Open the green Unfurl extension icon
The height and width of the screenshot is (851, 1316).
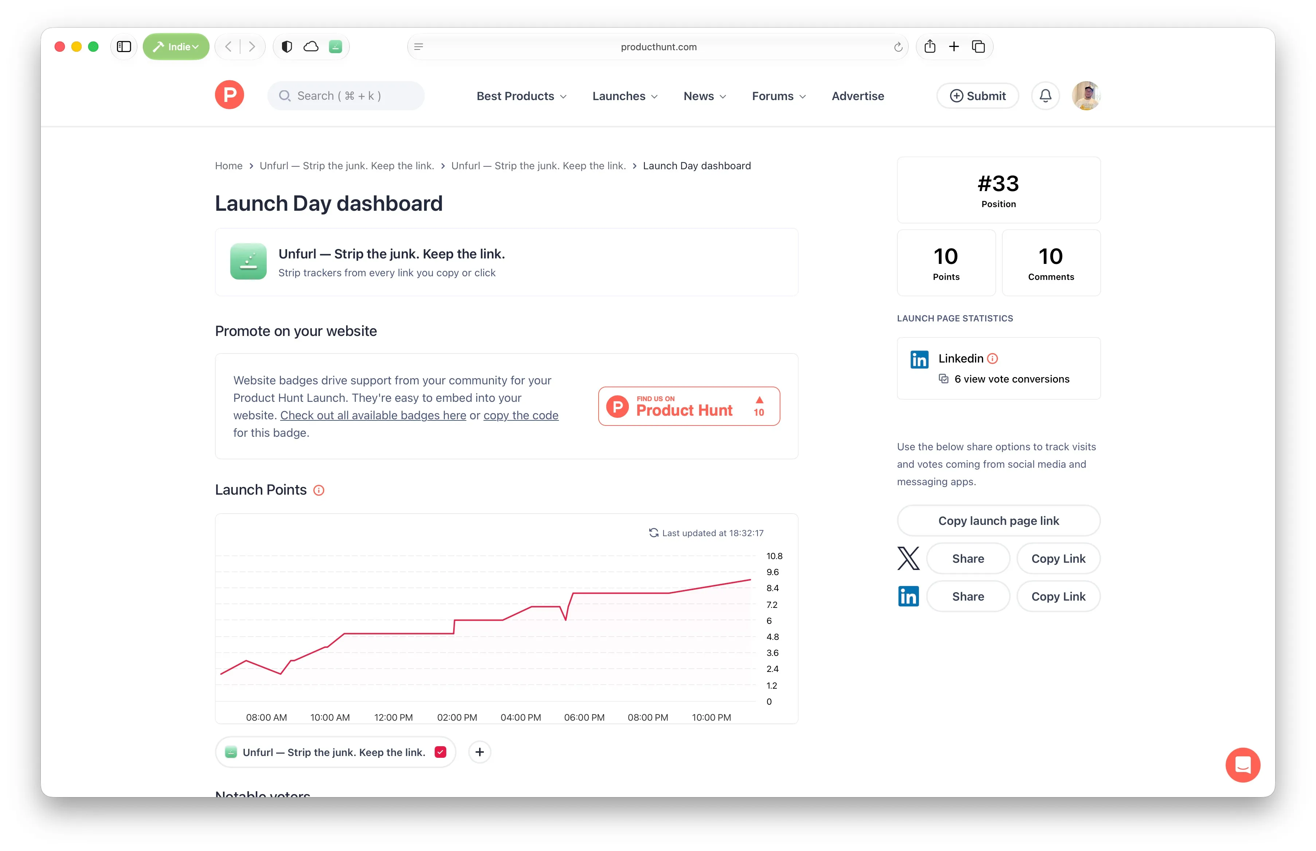[336, 47]
